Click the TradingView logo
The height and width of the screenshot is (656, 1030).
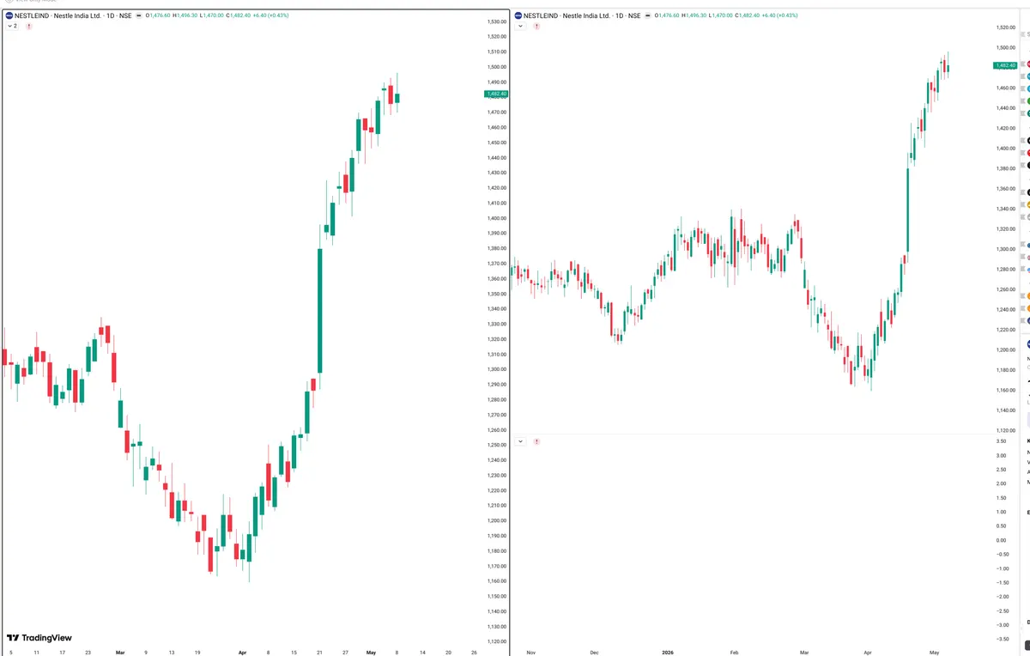(x=39, y=638)
